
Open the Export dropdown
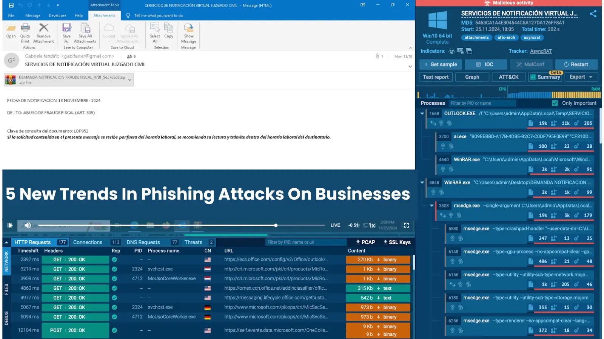click(580, 77)
